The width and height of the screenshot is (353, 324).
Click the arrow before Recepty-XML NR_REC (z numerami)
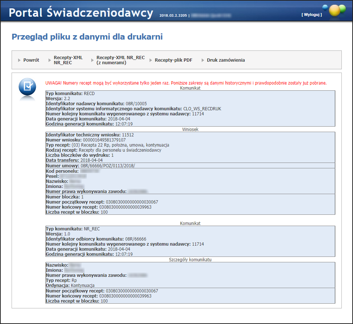(x=92, y=60)
